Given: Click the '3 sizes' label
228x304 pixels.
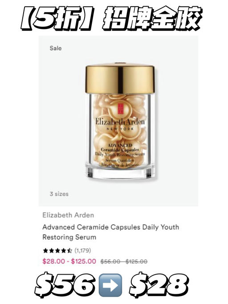Looking at the screenshot, I should (59, 194).
